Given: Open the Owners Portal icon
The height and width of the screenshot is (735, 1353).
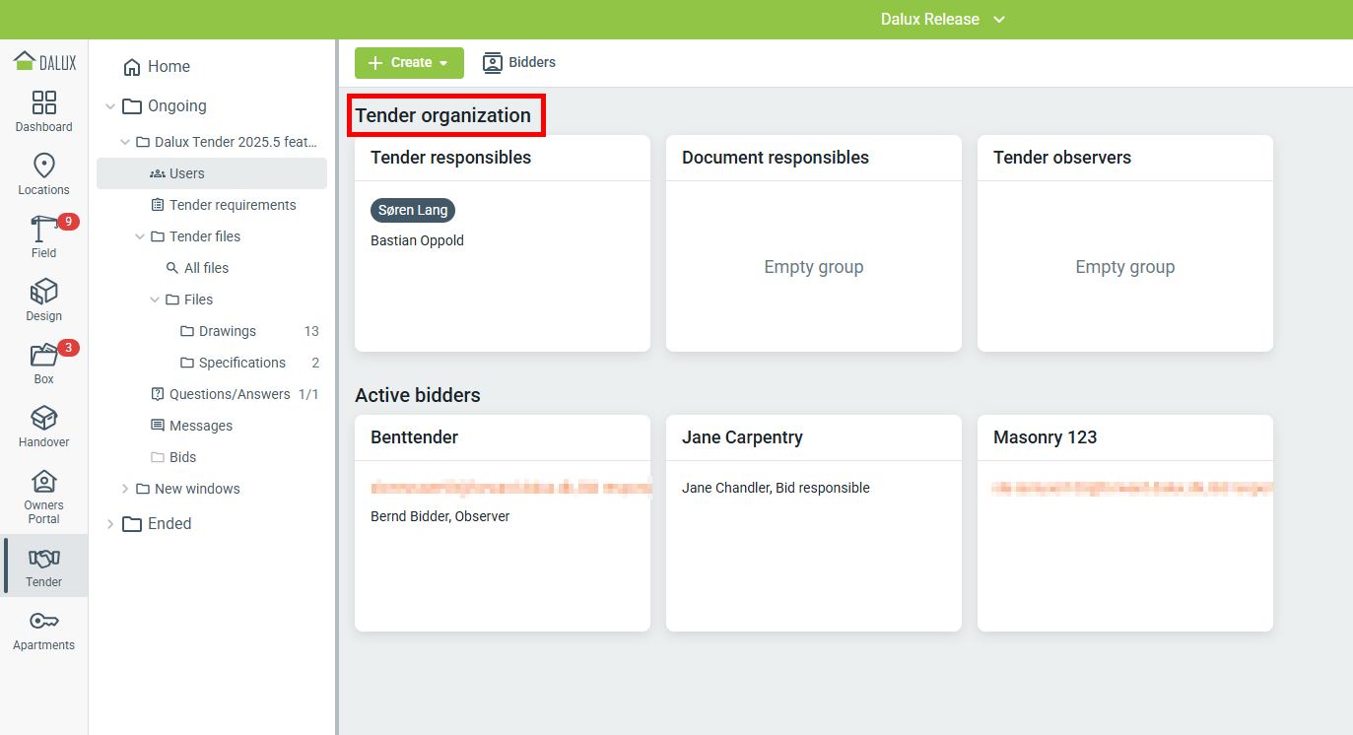Looking at the screenshot, I should (x=43, y=482).
